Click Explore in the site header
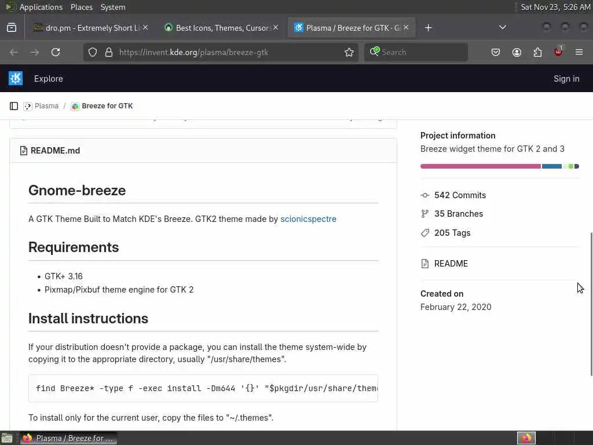Screen dimensions: 593x445 (49, 79)
